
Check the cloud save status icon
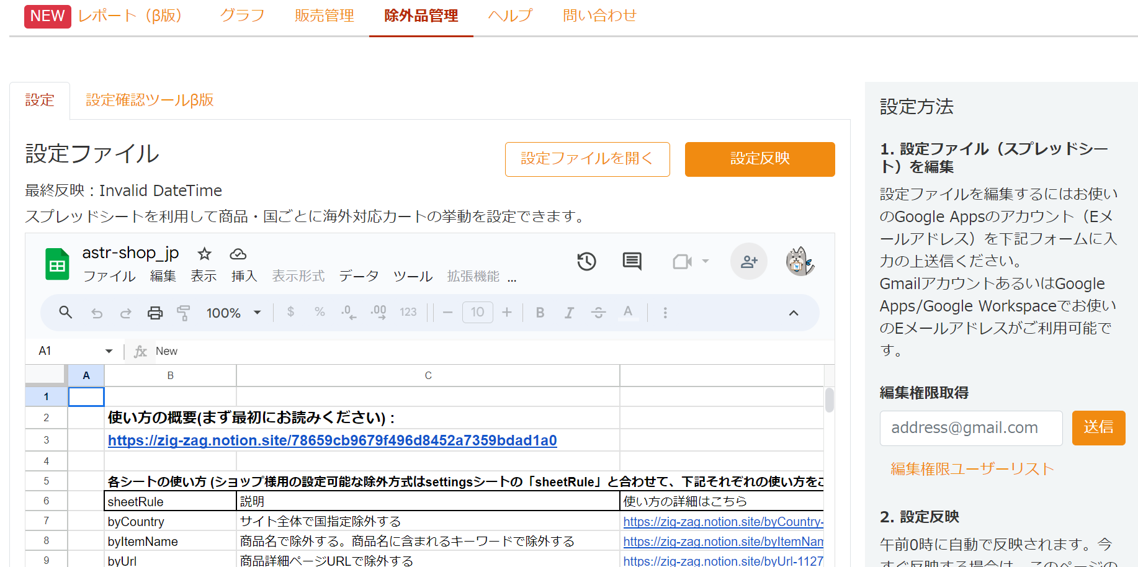click(x=238, y=254)
